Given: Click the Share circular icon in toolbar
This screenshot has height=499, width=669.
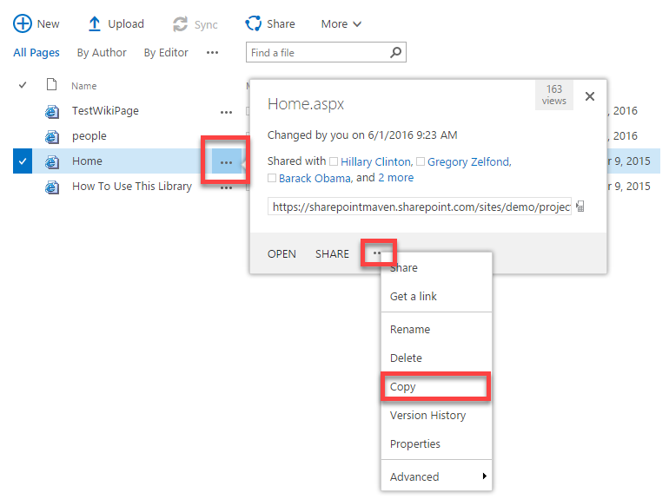Looking at the screenshot, I should click(254, 24).
